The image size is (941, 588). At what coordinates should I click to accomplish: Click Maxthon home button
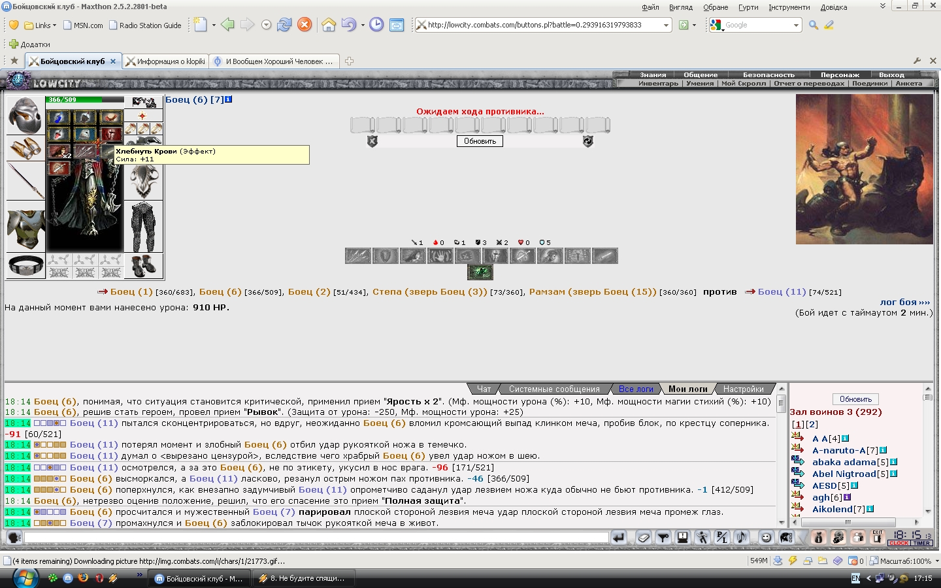coord(329,25)
